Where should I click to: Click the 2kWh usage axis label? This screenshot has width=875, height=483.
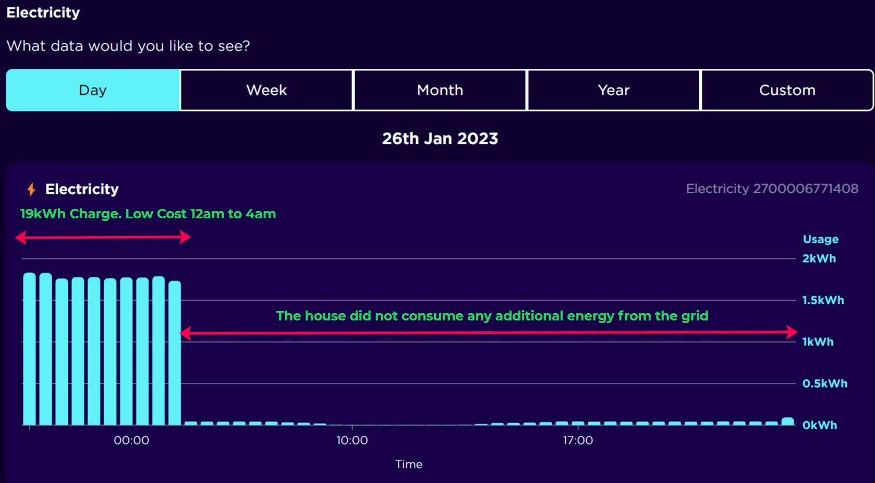click(819, 258)
